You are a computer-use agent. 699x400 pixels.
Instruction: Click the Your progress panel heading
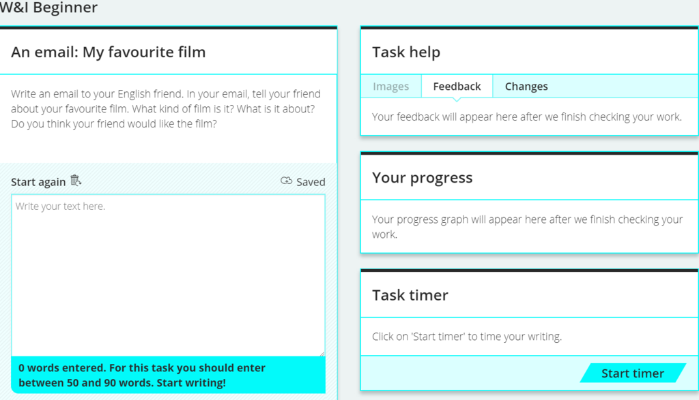422,178
